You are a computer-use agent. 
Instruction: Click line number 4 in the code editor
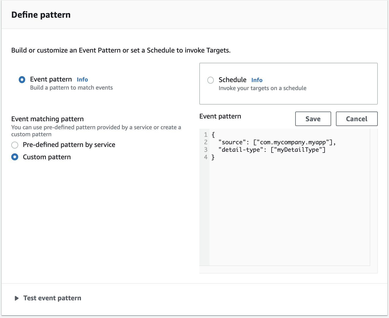pos(206,157)
